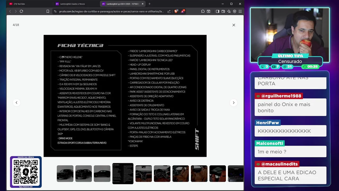The width and height of the screenshot is (339, 191).
Task: Open Brave VPN shield icon
Action: [234, 11]
